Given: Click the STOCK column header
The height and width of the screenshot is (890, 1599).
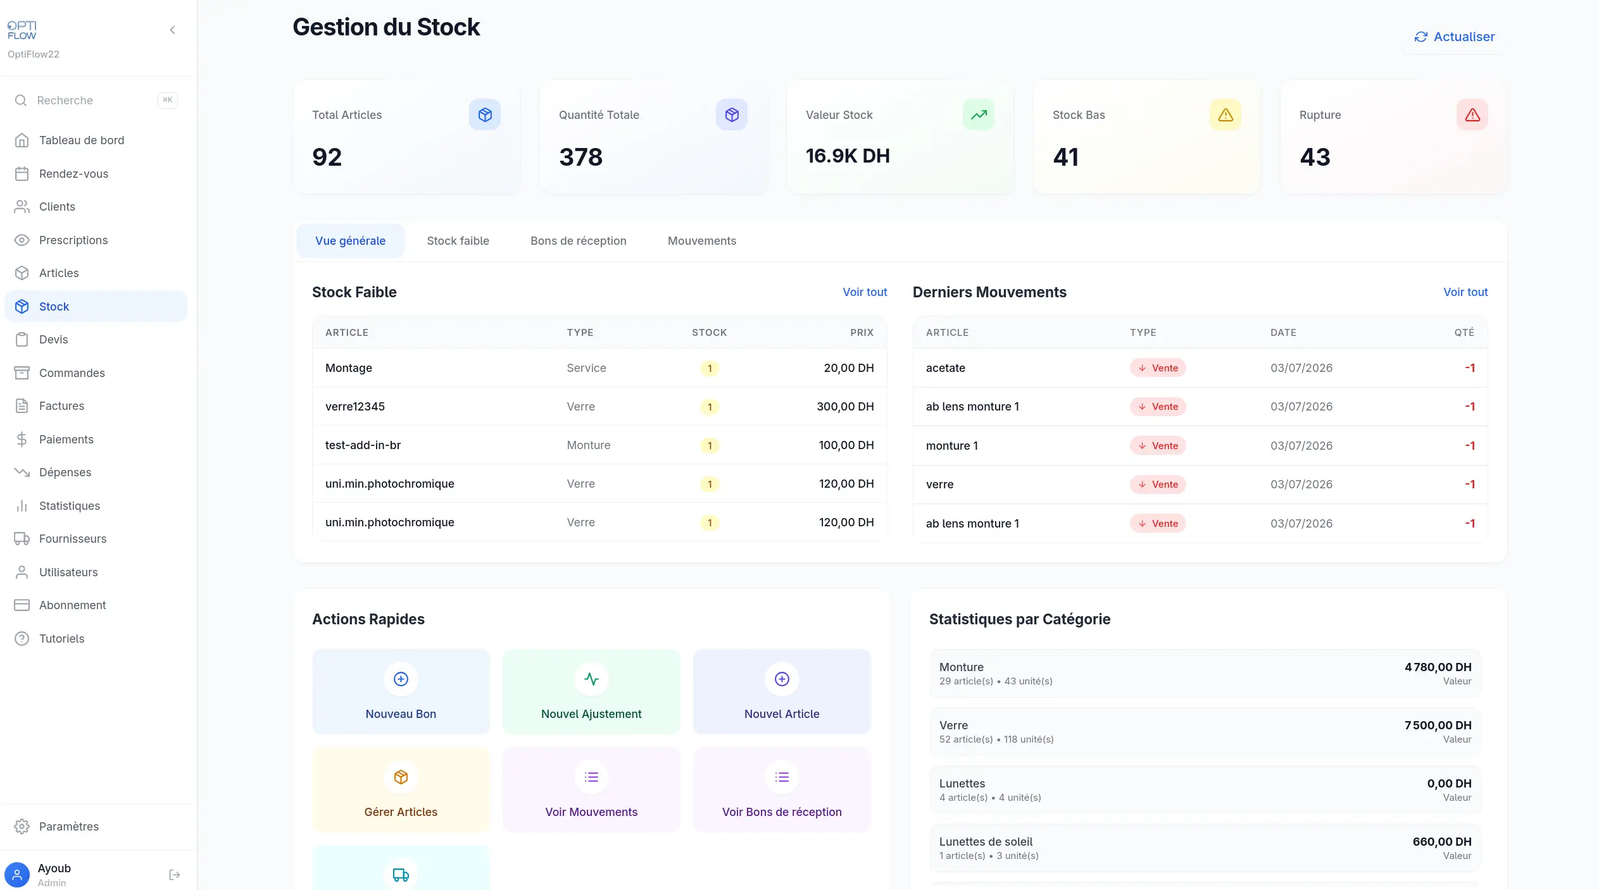Looking at the screenshot, I should tap(709, 333).
